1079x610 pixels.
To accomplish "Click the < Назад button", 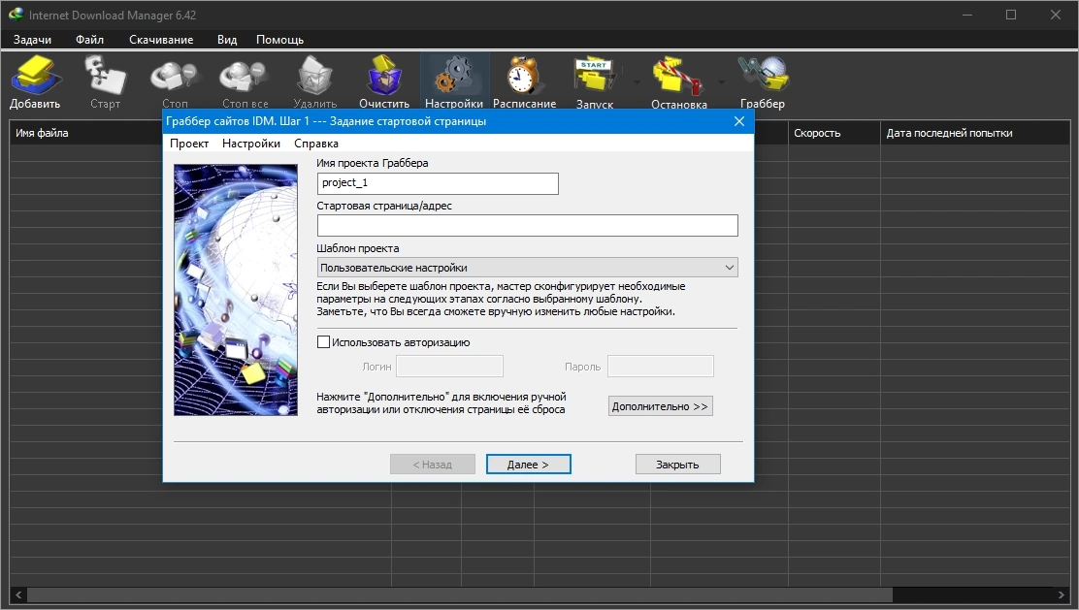I will click(x=432, y=465).
